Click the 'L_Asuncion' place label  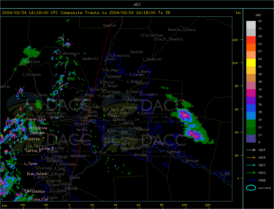pos(152,59)
